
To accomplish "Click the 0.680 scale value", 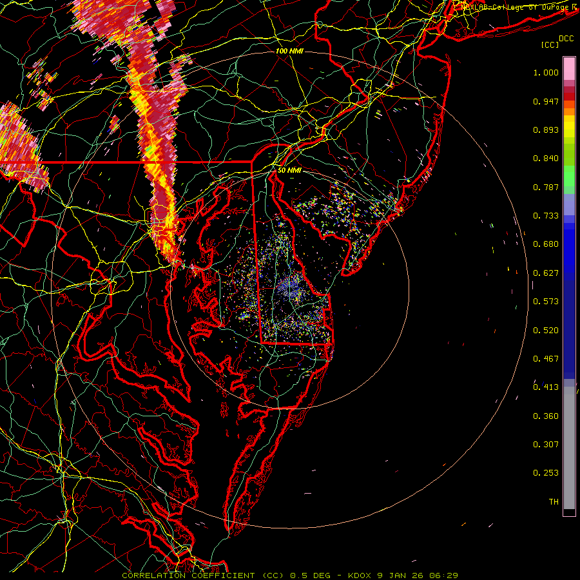I will (546, 244).
